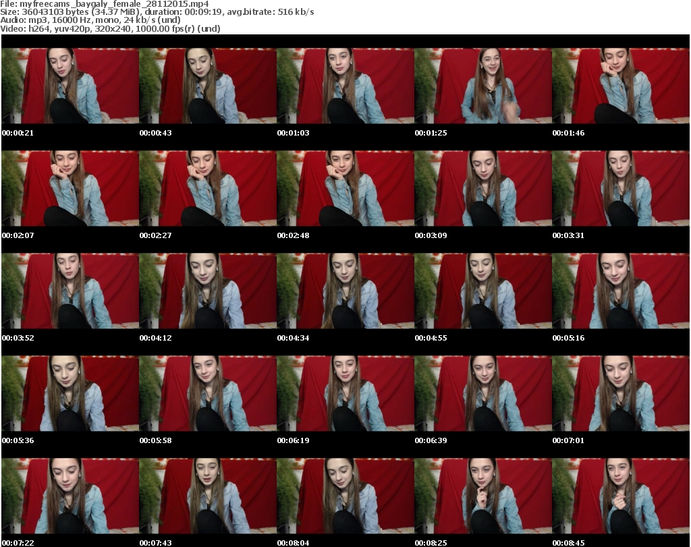The height and width of the screenshot is (547, 691).
Task: Highlight the timestamp 00:07:01
Action: (x=568, y=441)
